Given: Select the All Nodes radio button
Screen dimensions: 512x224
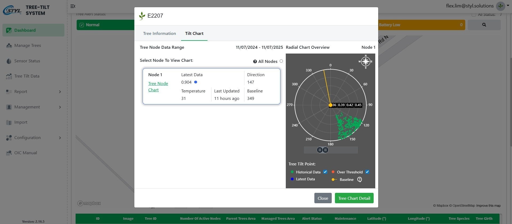Looking at the screenshot, I should 281,61.
